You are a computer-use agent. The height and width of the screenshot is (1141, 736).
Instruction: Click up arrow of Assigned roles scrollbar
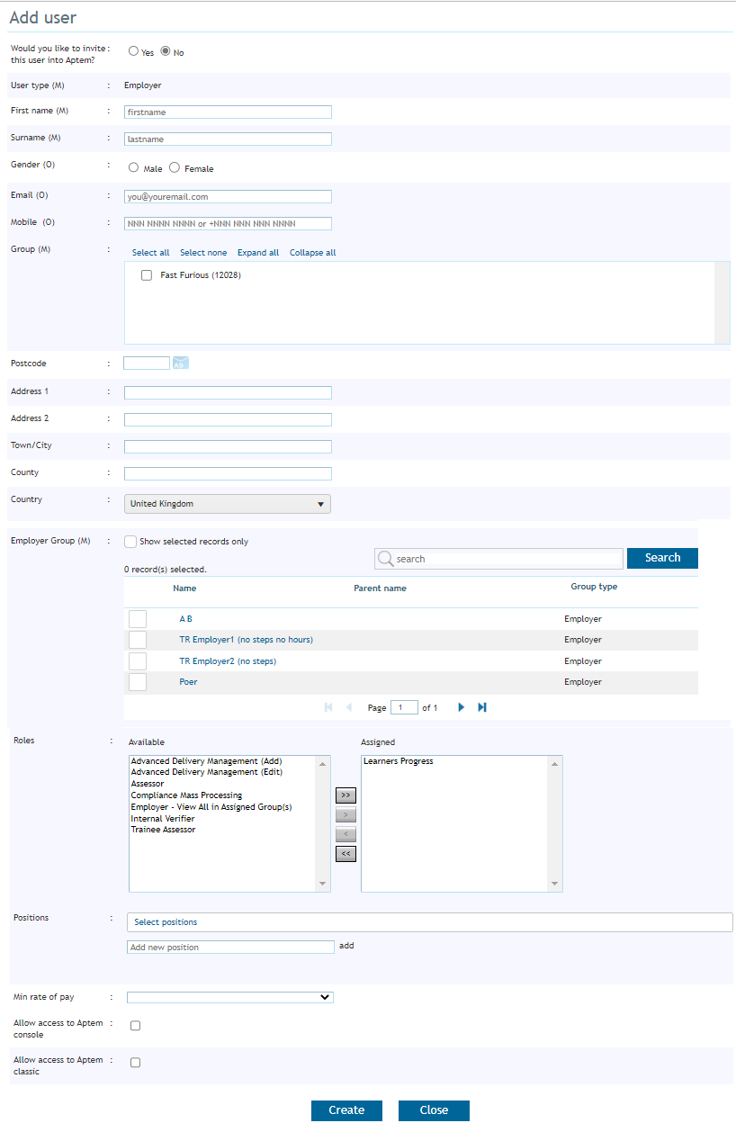555,763
